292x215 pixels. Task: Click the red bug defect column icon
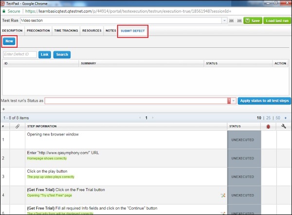coord(268,127)
